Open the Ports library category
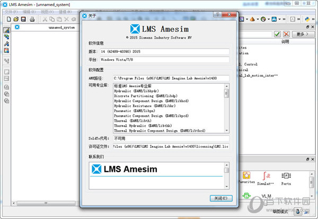This screenshot has height=219, width=318. (286, 178)
